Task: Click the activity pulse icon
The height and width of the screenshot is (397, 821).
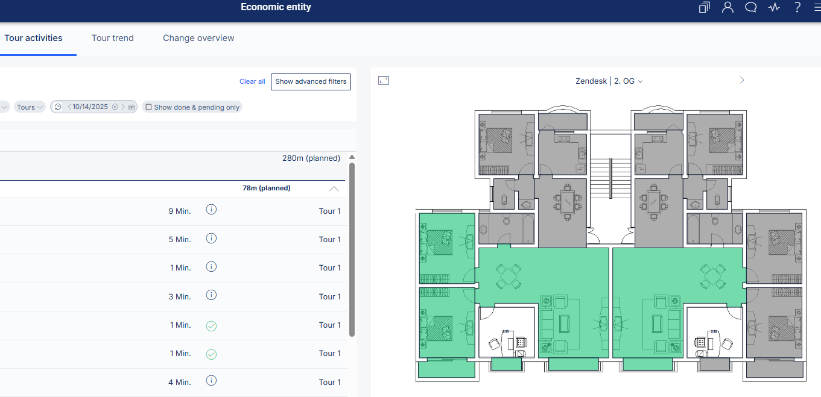Action: pyautogui.click(x=775, y=8)
